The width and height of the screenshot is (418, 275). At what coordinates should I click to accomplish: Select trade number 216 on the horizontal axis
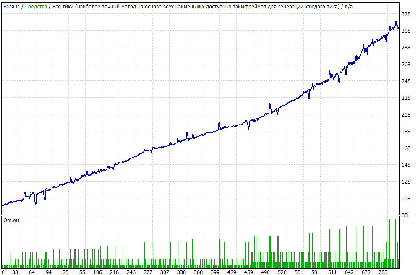(114, 272)
